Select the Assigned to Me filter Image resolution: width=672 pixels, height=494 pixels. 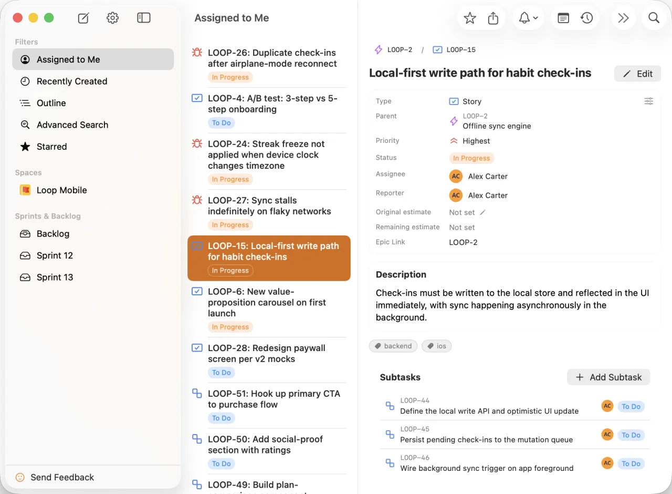[93, 59]
